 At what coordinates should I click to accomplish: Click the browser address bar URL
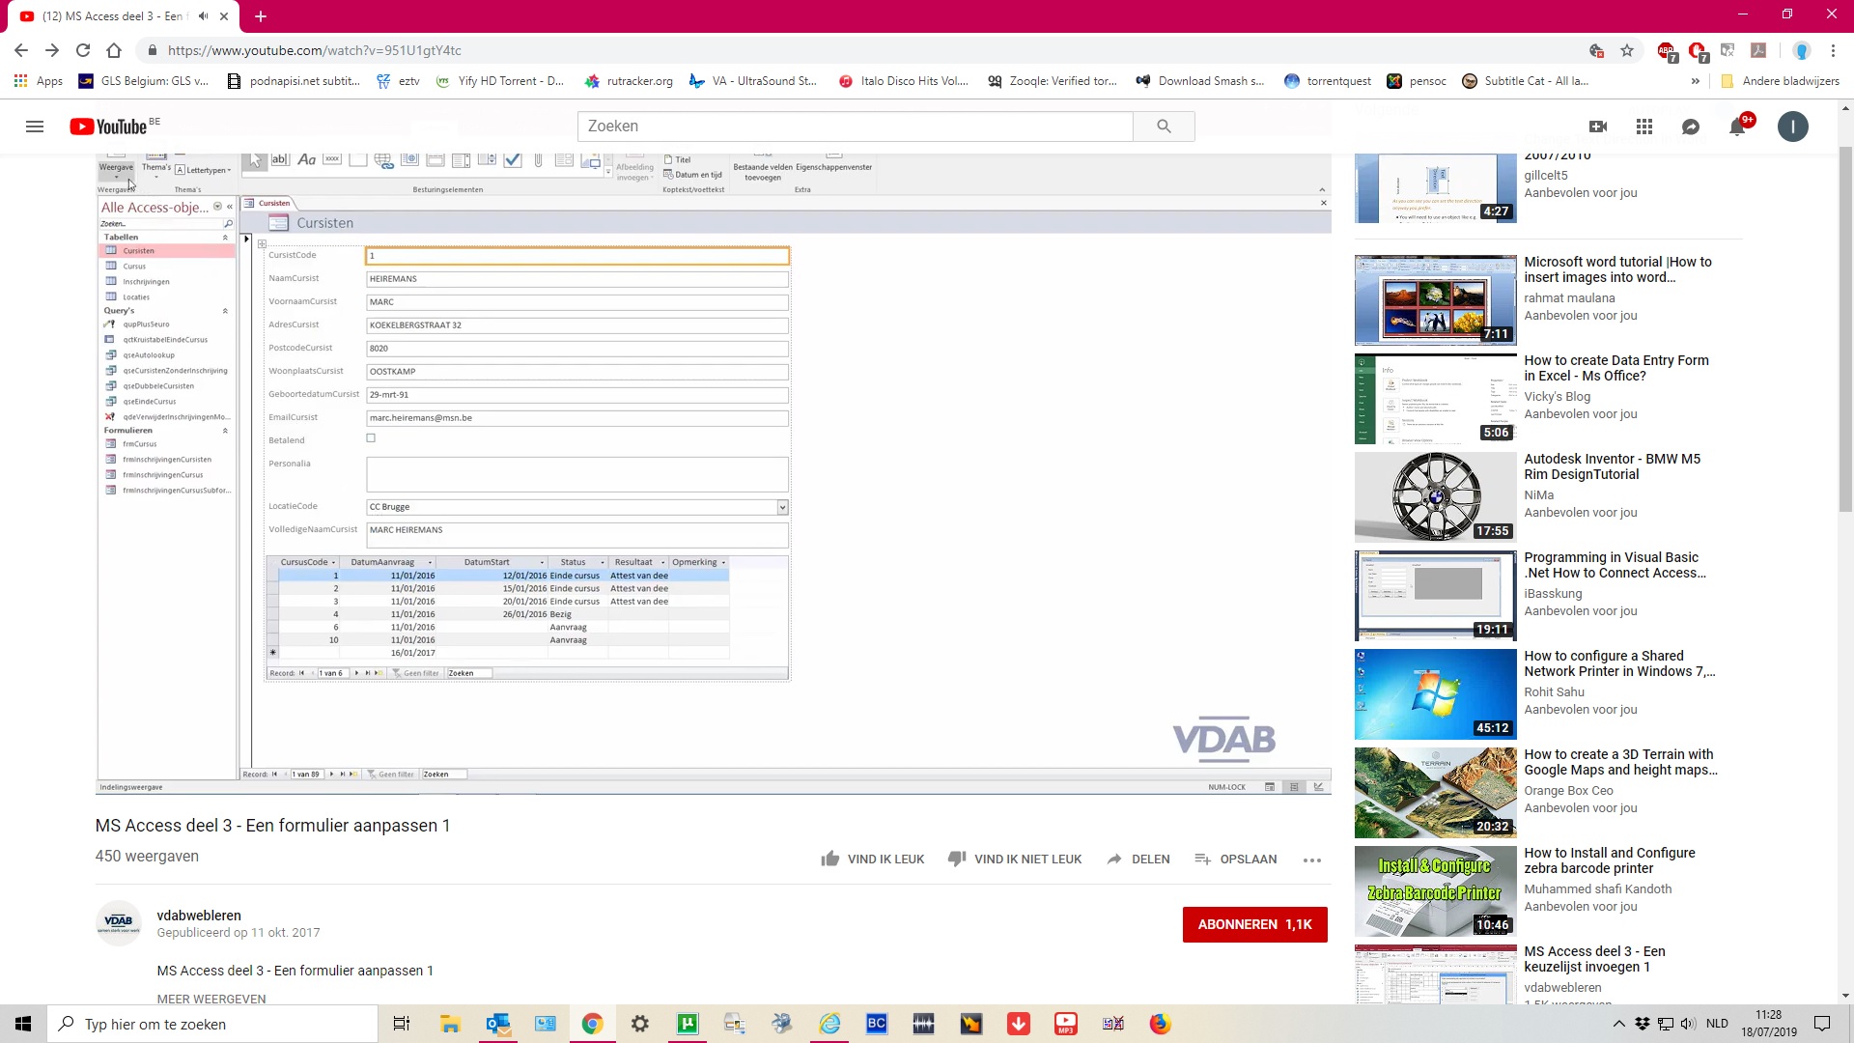314,50
